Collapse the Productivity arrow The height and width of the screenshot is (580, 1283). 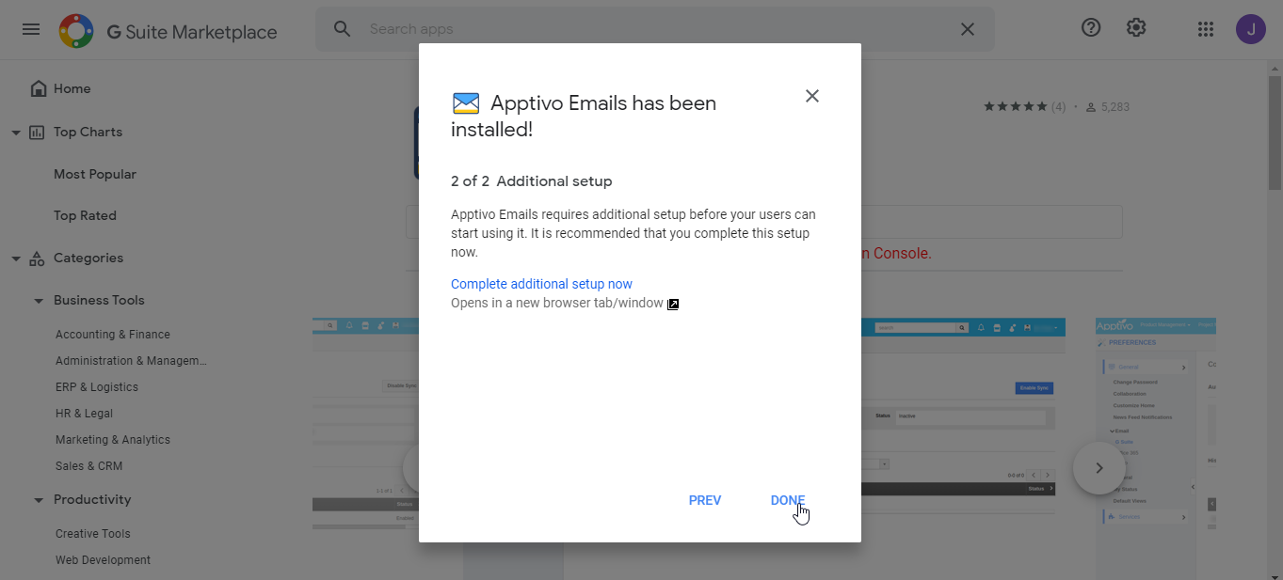[x=39, y=500]
